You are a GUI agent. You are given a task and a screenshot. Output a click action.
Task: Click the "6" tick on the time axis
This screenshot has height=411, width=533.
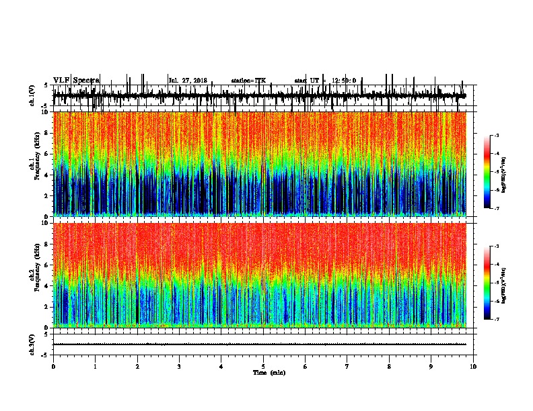[x=306, y=367]
